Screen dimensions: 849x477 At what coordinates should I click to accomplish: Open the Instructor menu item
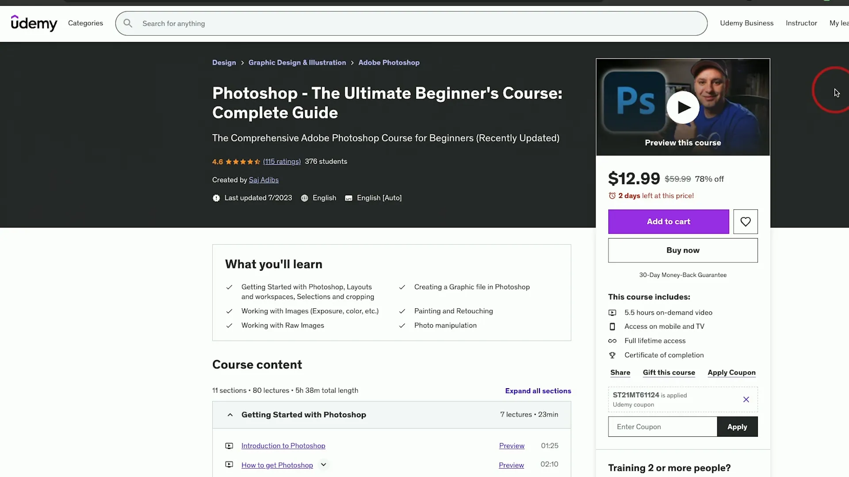click(801, 23)
